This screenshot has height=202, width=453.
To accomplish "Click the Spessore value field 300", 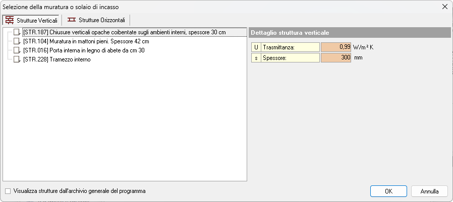I will click(337, 57).
